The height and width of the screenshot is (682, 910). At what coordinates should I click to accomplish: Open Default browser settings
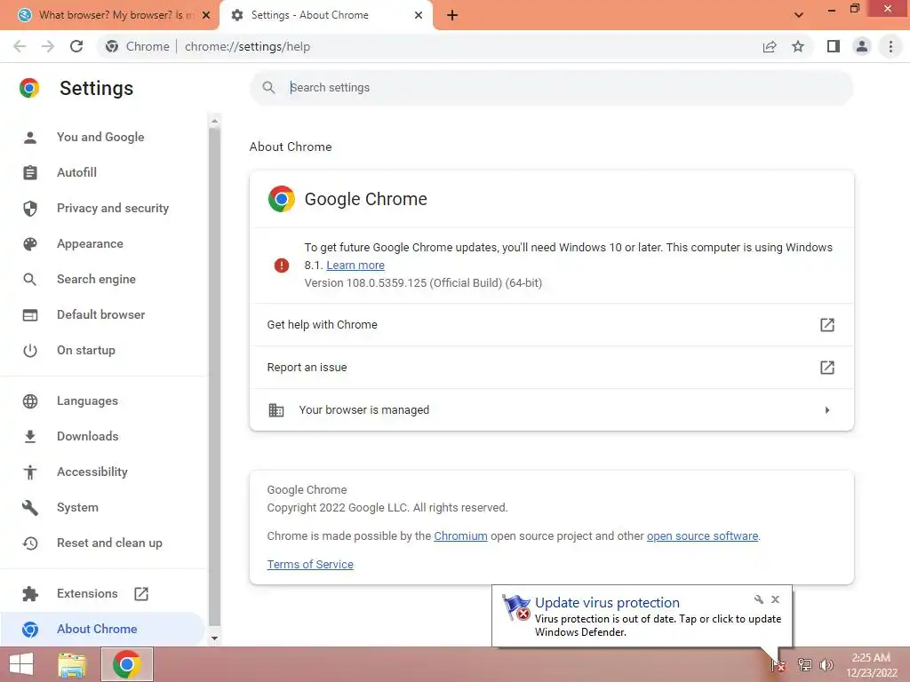click(x=101, y=314)
